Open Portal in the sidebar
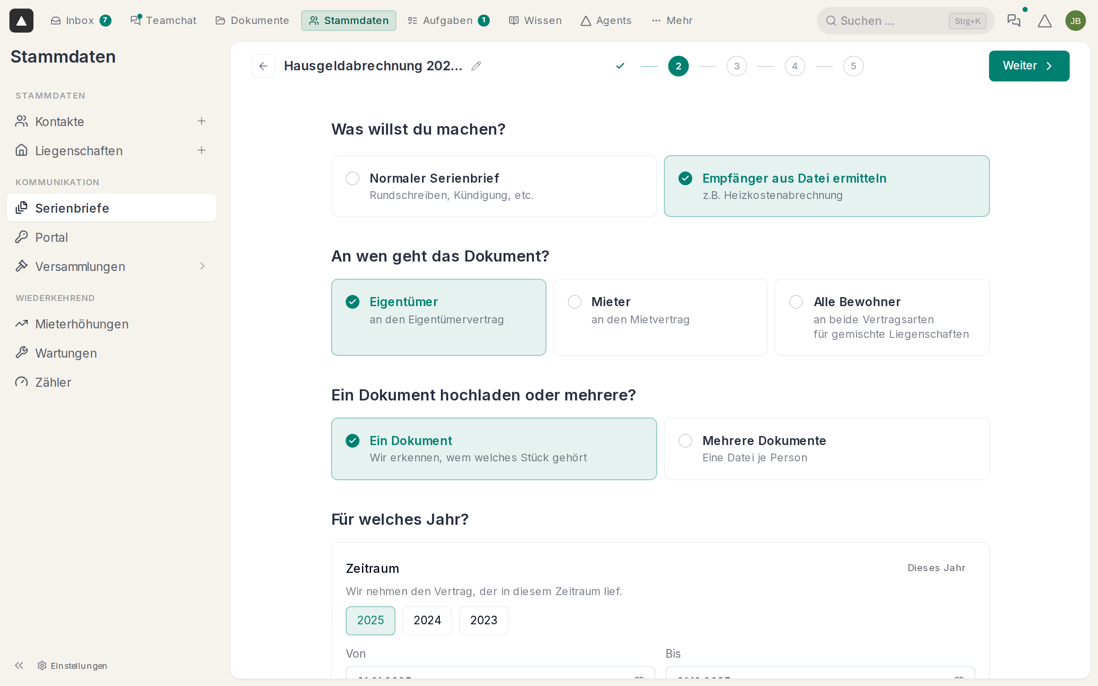Viewport: 1098px width, 686px height. point(111,237)
